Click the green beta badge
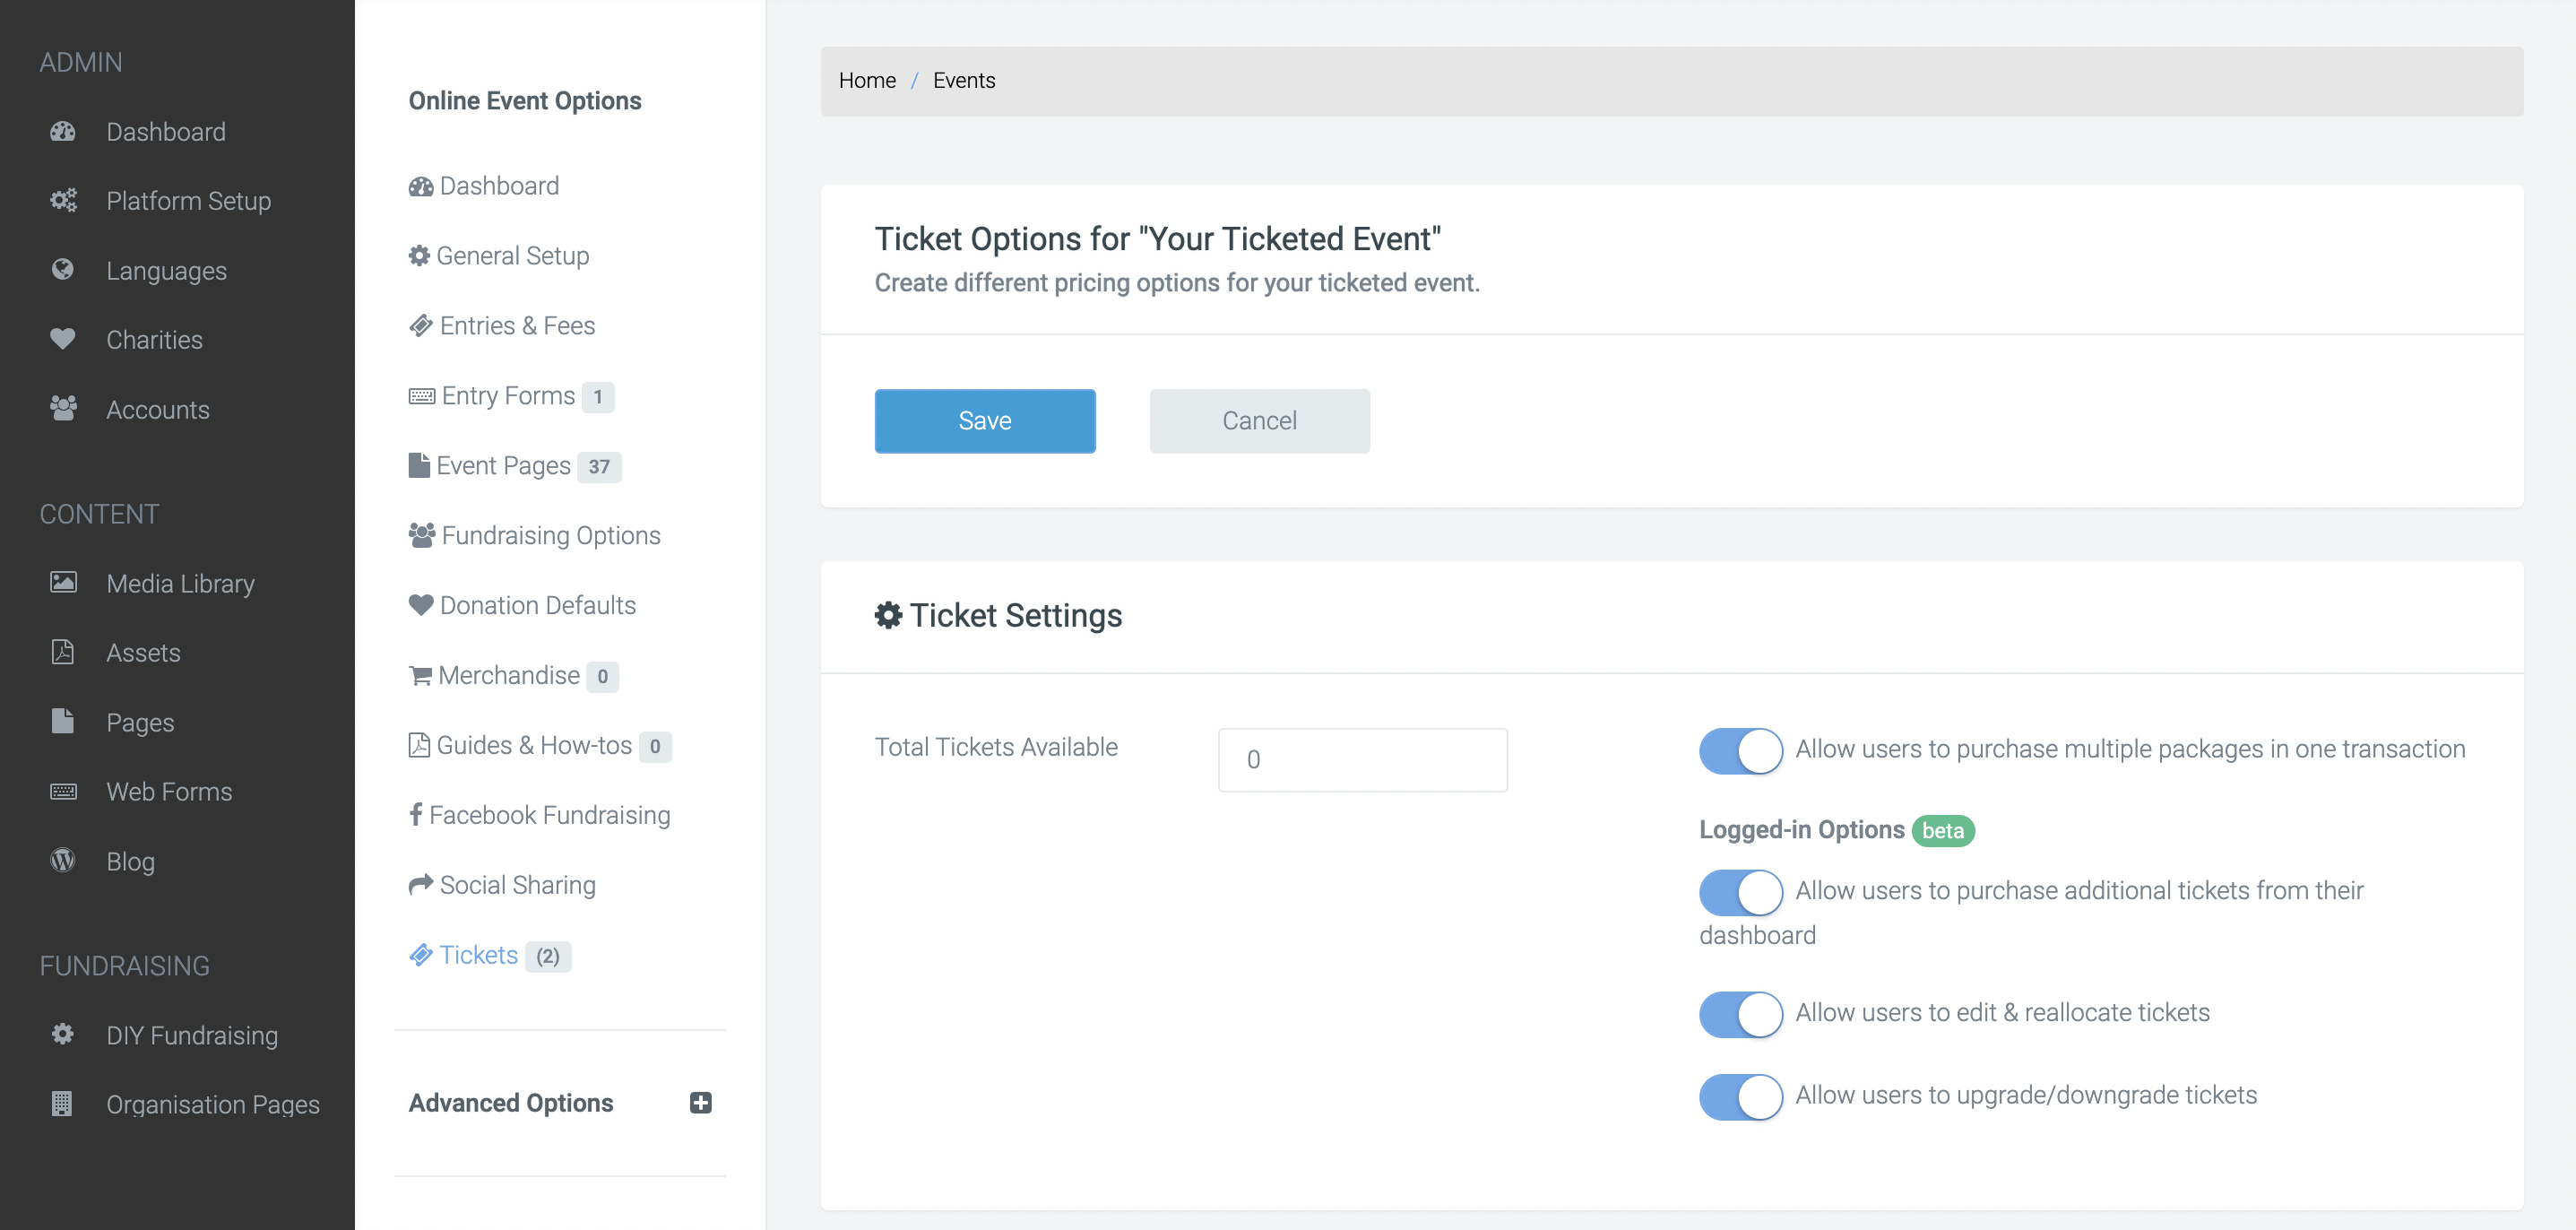This screenshot has height=1230, width=2576. tap(1942, 831)
